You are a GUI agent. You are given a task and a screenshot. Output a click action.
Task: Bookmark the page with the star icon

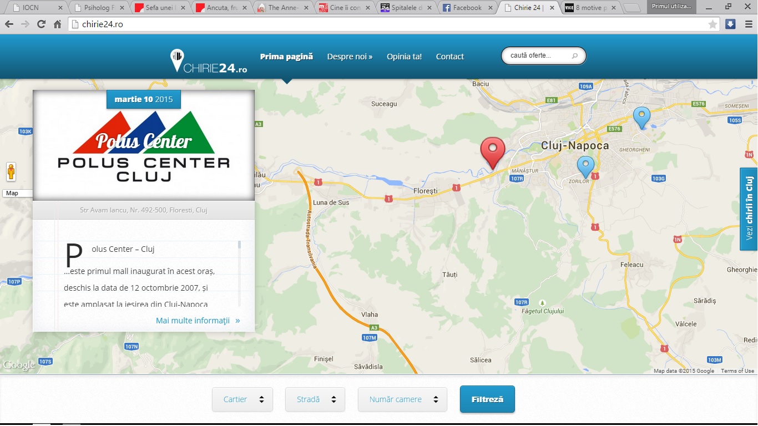pyautogui.click(x=712, y=24)
